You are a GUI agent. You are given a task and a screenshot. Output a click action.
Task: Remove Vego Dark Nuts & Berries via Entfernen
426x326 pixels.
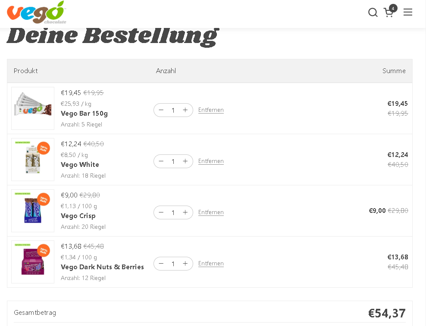211,264
